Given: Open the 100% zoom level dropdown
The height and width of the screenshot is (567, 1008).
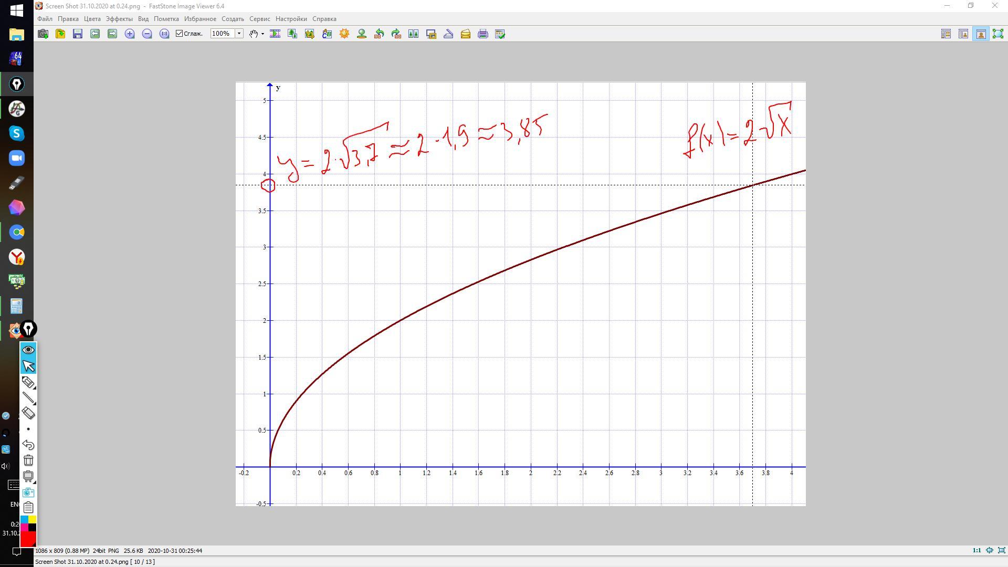Looking at the screenshot, I should pyautogui.click(x=239, y=34).
